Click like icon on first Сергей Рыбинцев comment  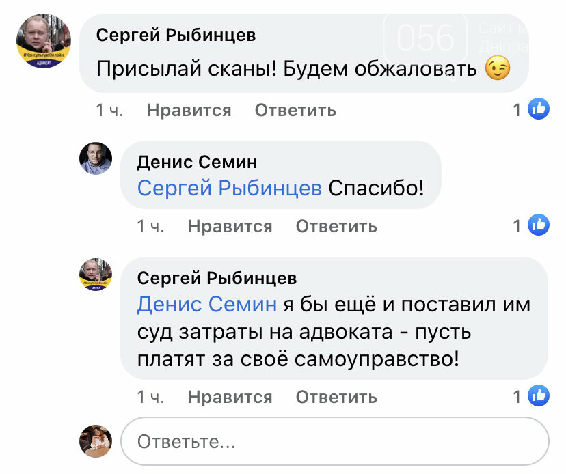[539, 109]
